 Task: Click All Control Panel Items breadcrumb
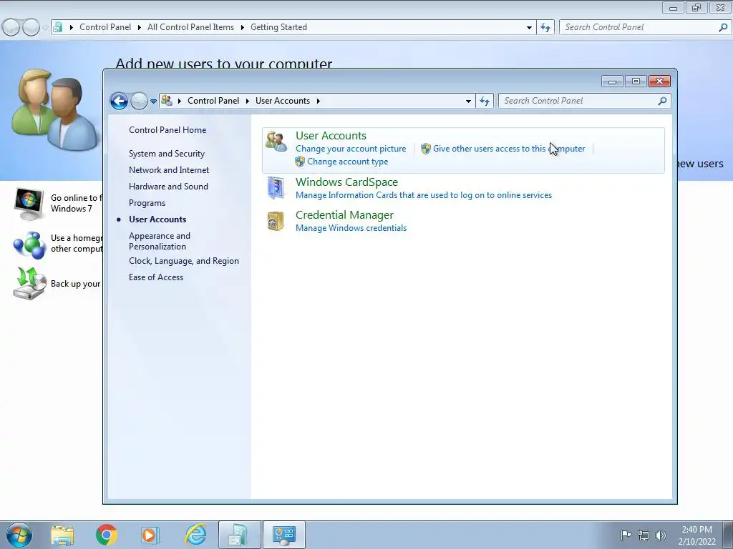coord(190,27)
